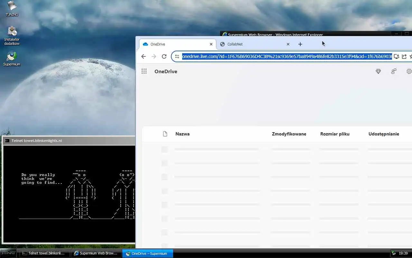Click the 19:39 system clock

point(403,253)
